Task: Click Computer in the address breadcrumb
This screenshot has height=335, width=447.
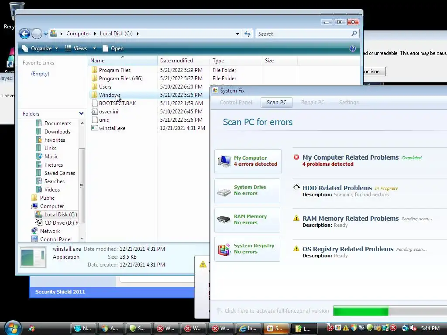Action: 78,34
